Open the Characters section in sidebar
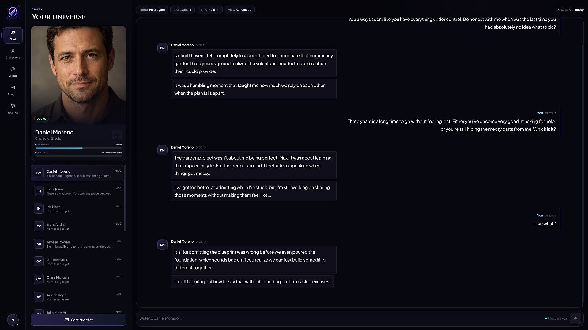 click(13, 54)
